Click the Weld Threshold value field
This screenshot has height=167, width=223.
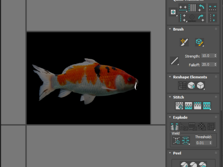click(x=202, y=143)
